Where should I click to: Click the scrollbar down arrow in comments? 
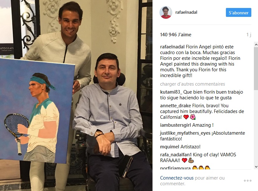coord(256,167)
